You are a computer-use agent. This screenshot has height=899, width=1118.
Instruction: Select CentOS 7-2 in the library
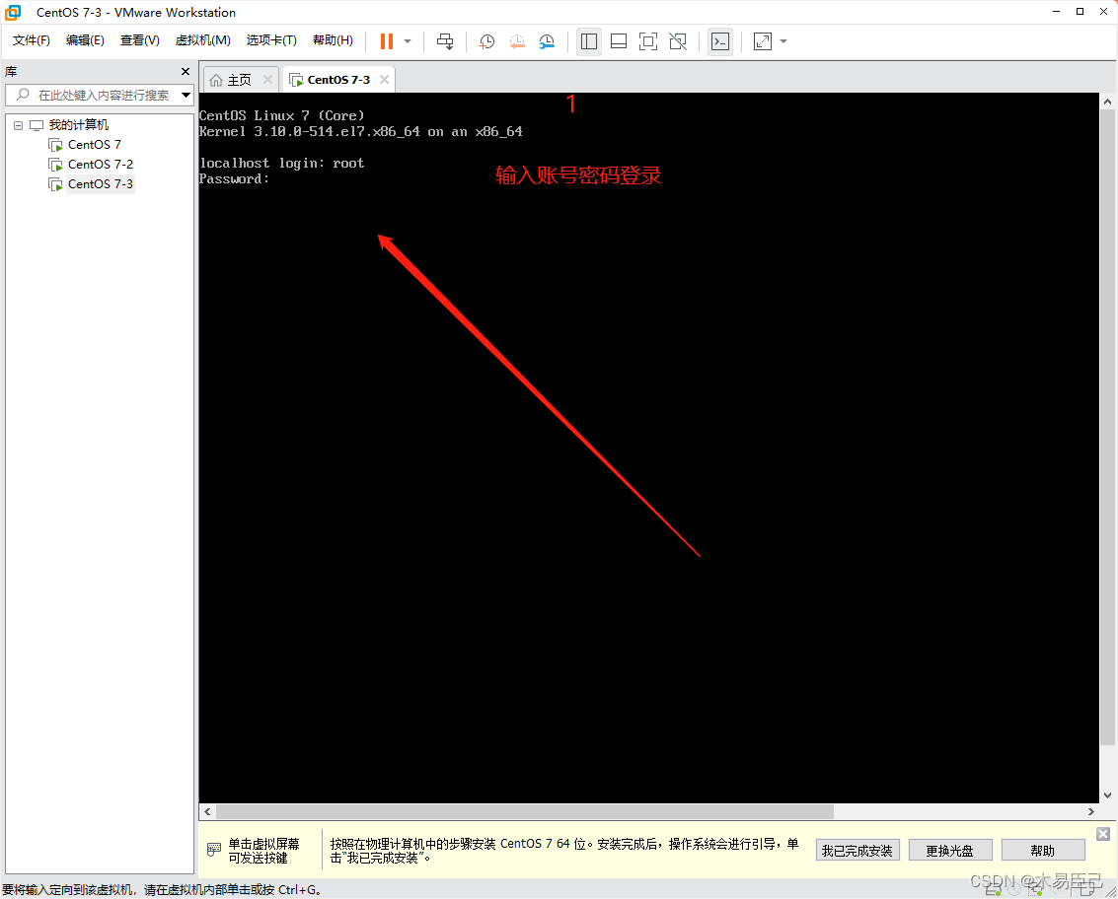[x=101, y=165]
